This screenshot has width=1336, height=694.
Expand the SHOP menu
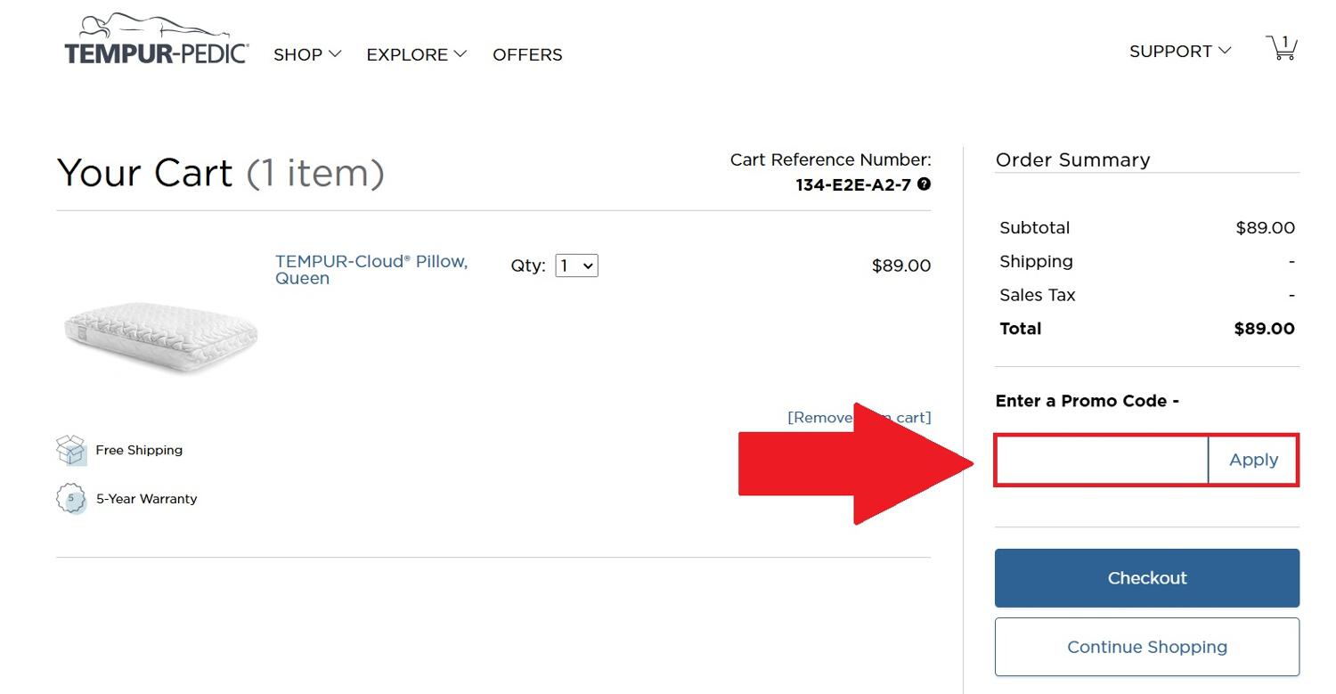pos(307,54)
